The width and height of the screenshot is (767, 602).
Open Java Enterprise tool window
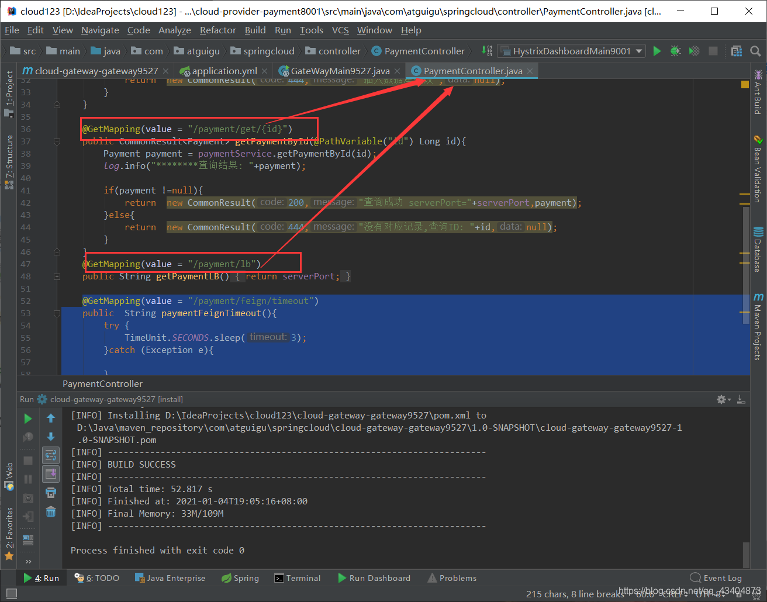tap(170, 578)
